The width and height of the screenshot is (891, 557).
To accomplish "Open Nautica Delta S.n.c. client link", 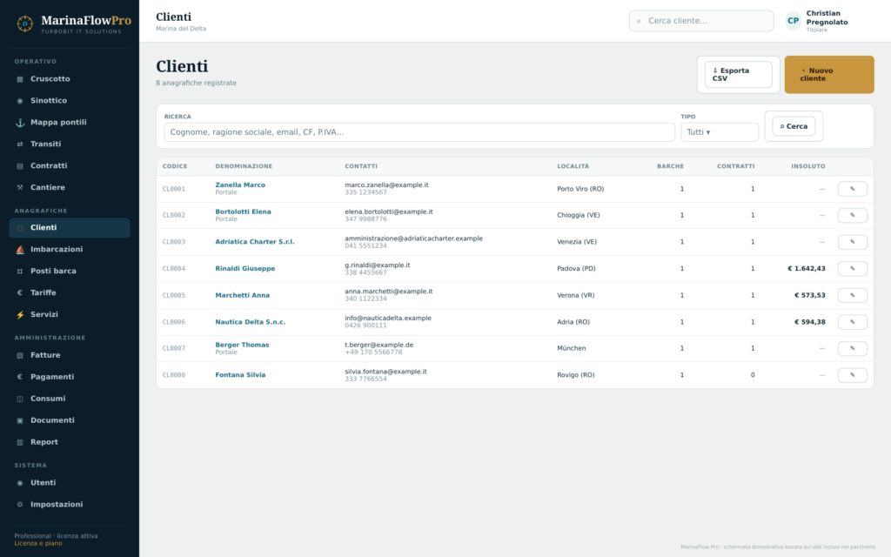I will click(250, 322).
